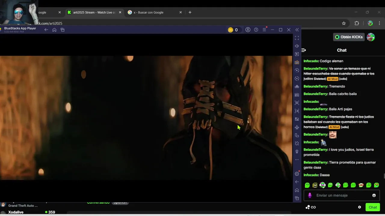Open the Kick user avatar menu

coord(371,37)
